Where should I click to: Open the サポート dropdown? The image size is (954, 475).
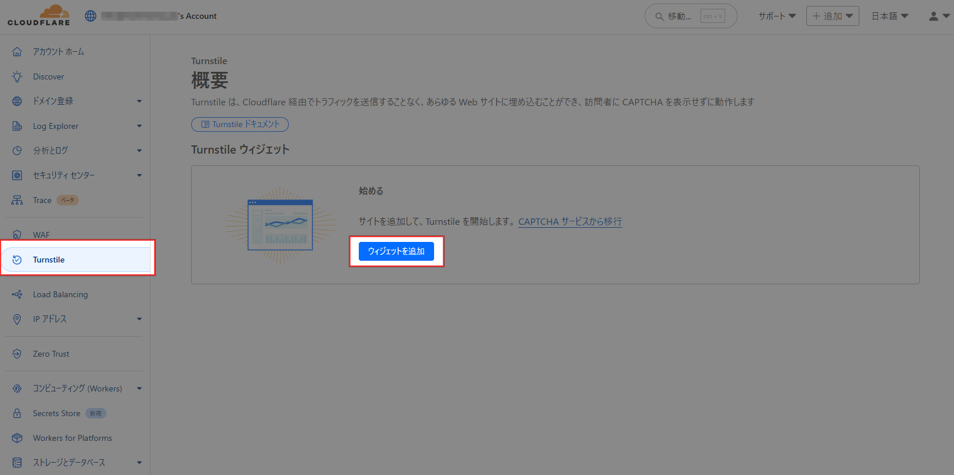(x=777, y=16)
